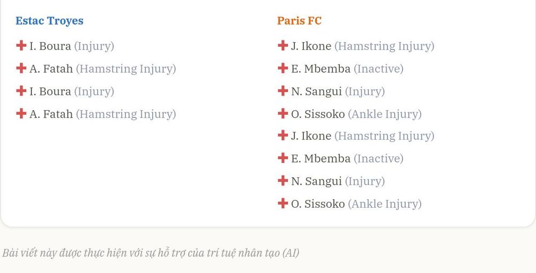The height and width of the screenshot is (273, 536).
Task: Click the AI-assistance disclaimer line under the card
Action: (x=151, y=253)
